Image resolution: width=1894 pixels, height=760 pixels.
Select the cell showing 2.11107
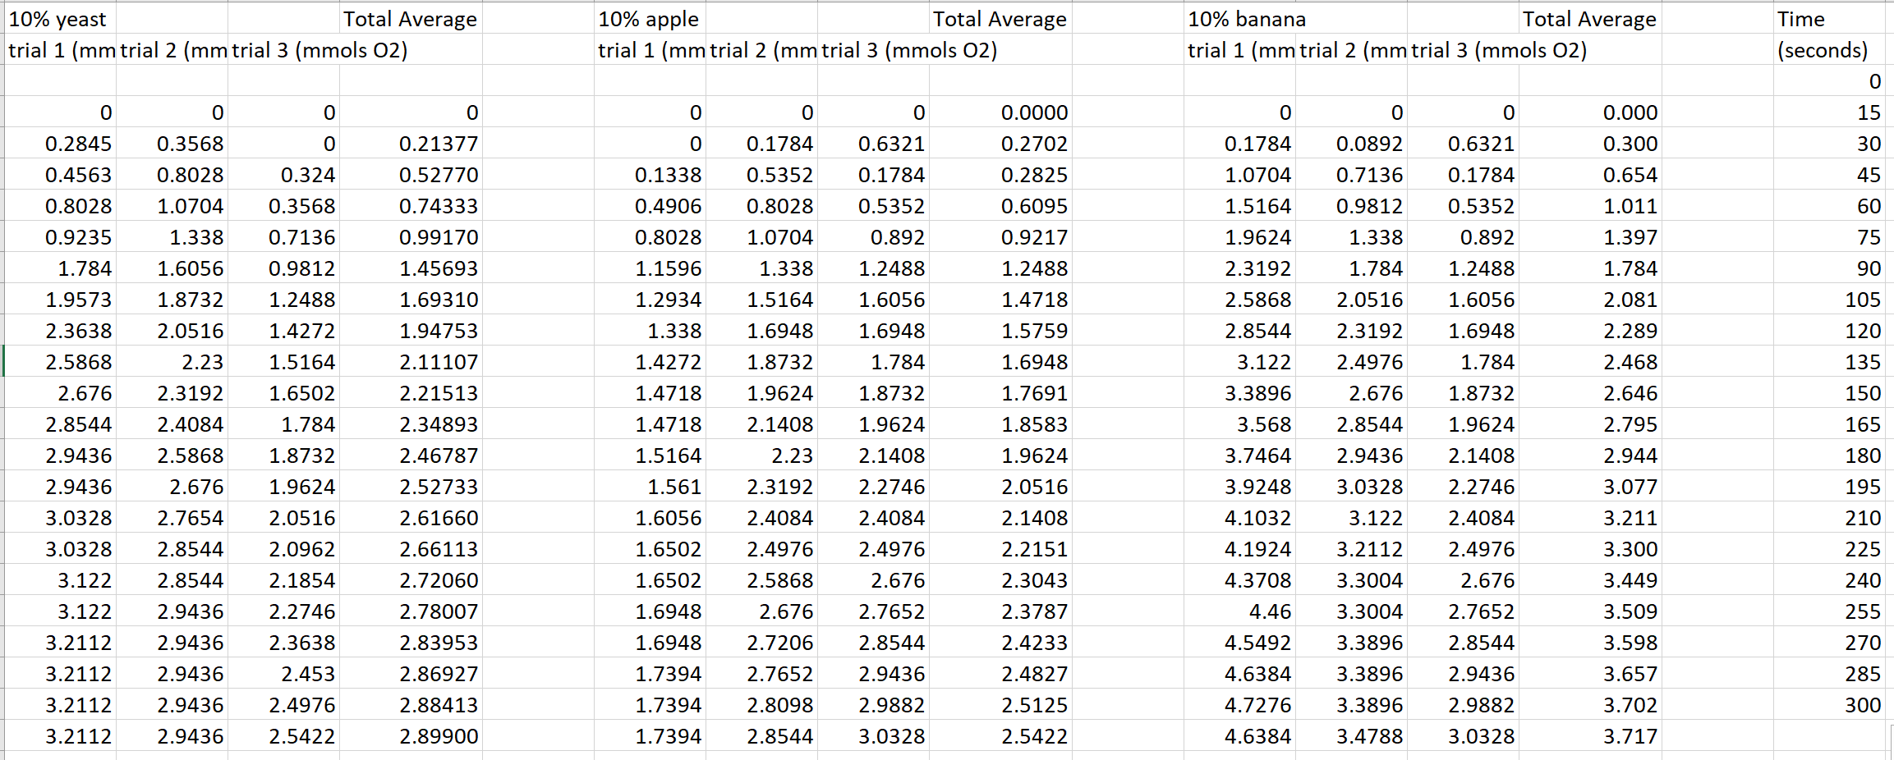point(411,362)
